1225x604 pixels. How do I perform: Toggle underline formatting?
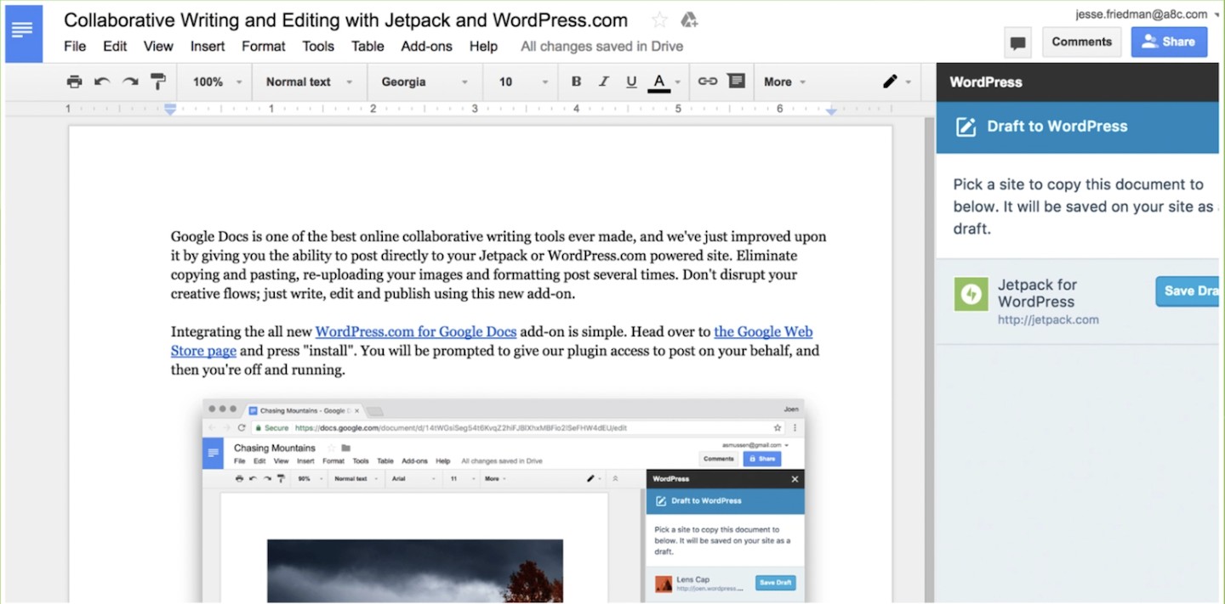click(x=631, y=82)
